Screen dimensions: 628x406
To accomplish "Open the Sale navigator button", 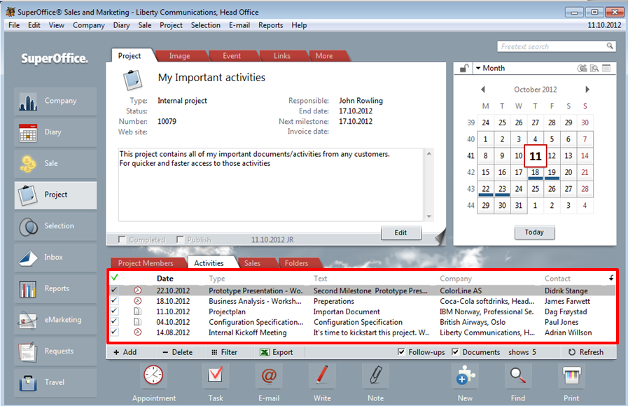I will point(56,163).
